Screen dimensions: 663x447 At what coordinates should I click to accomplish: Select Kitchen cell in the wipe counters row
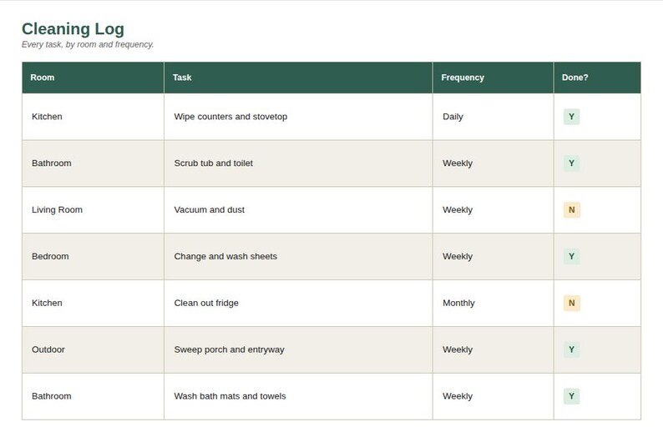click(93, 117)
